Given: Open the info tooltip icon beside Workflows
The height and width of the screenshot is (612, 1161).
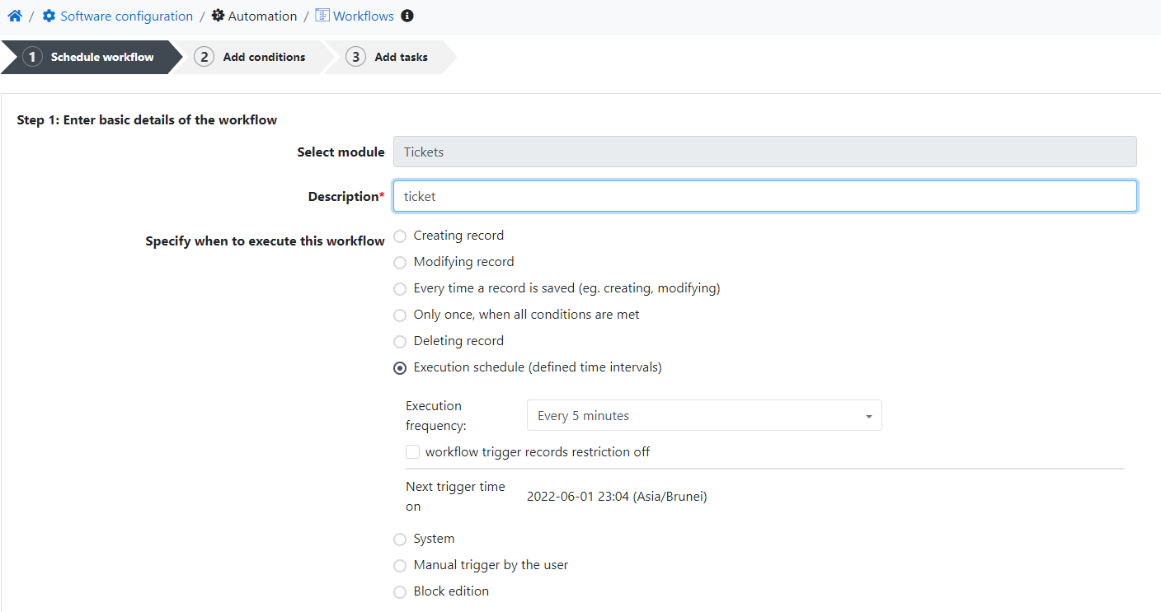Looking at the screenshot, I should [407, 15].
